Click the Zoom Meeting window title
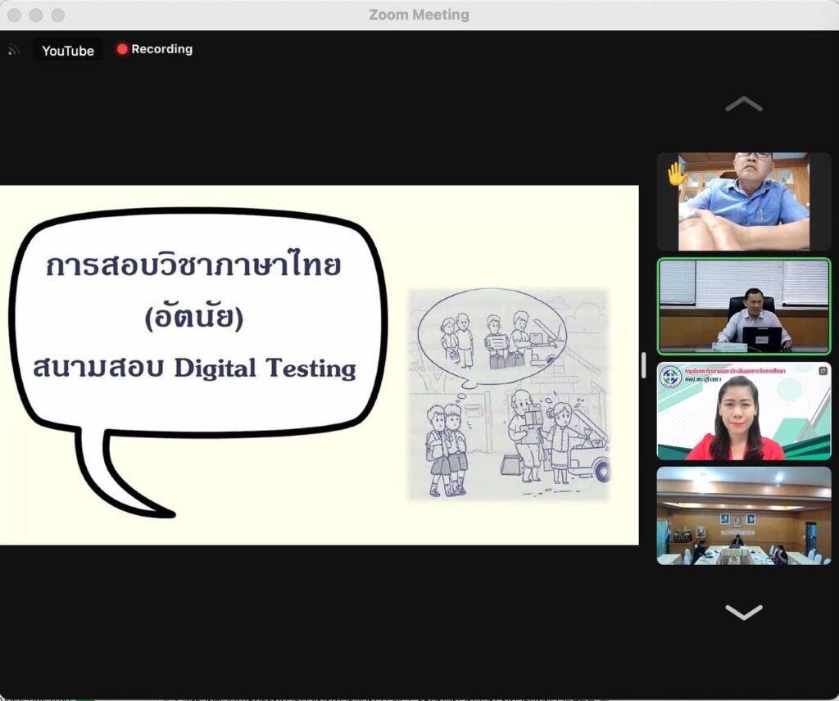Screen dimensions: 839x701 tap(419, 15)
